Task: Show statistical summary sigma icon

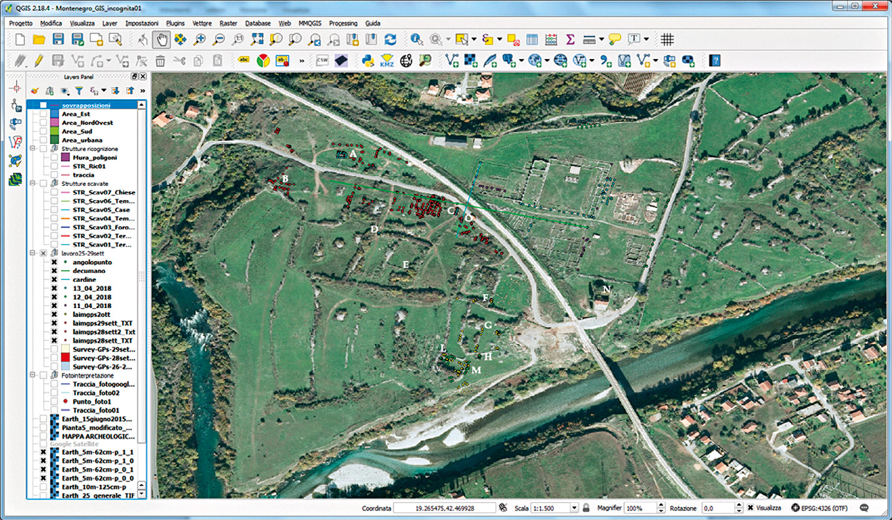Action: tap(570, 39)
